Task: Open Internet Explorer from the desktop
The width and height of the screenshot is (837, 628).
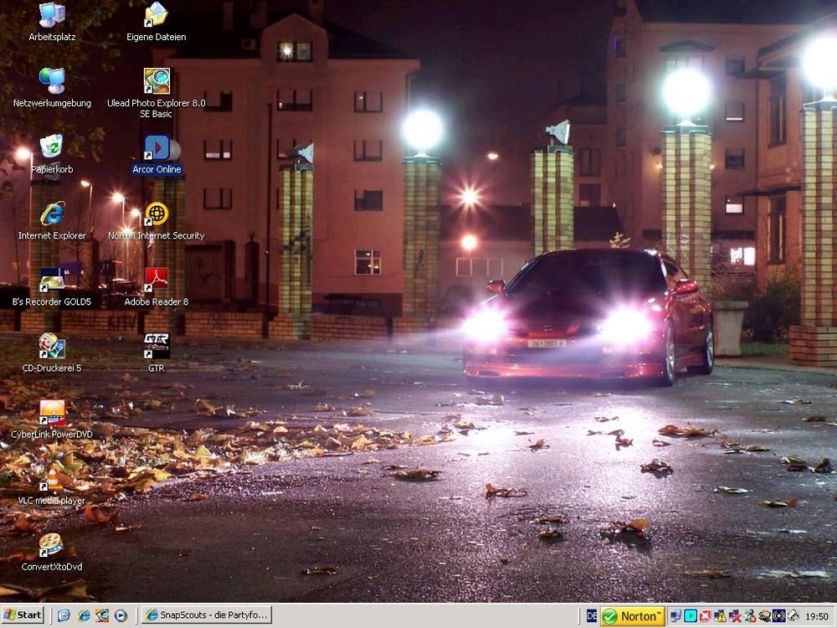Action: tap(52, 214)
